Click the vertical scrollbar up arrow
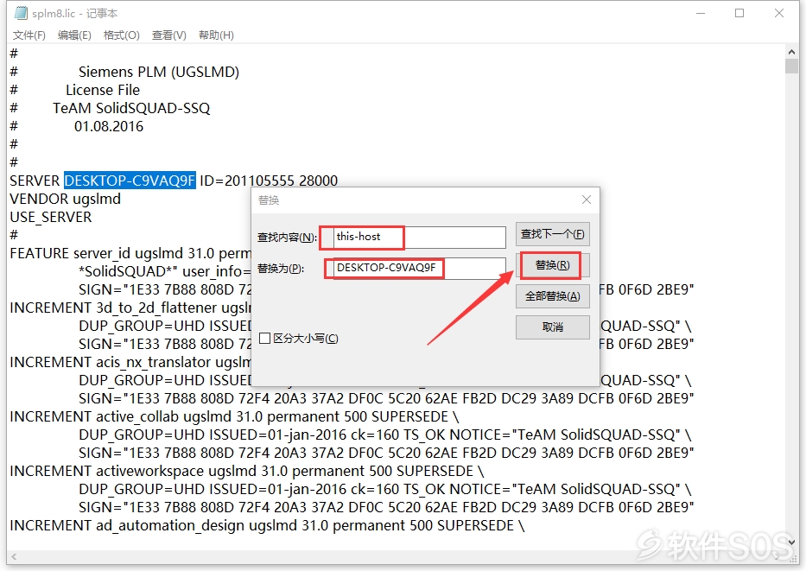 click(x=791, y=52)
